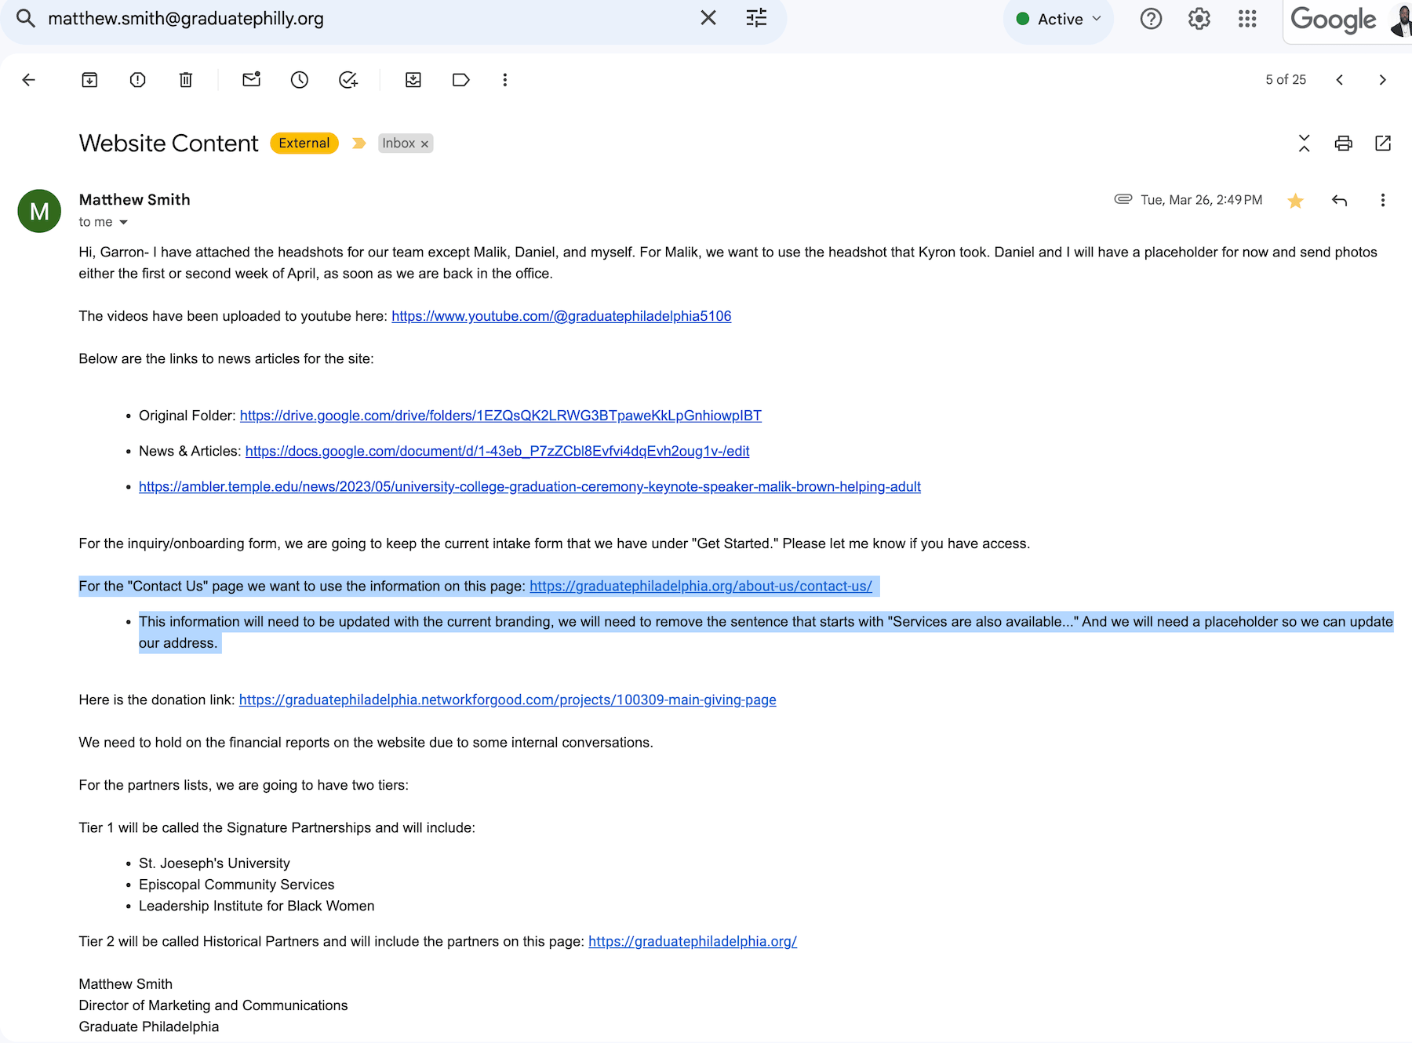Print the email thread
1412x1043 pixels.
click(x=1344, y=144)
